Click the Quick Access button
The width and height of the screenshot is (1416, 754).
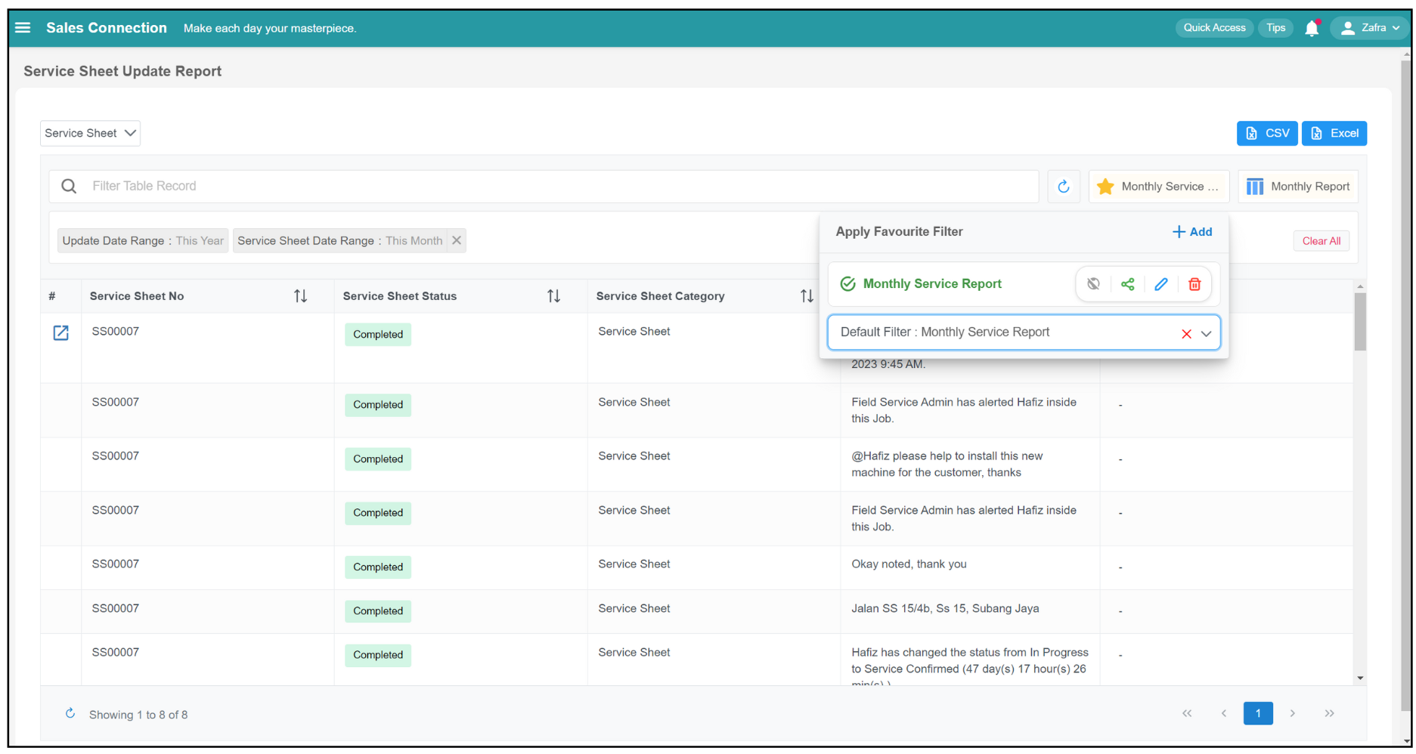(x=1214, y=28)
